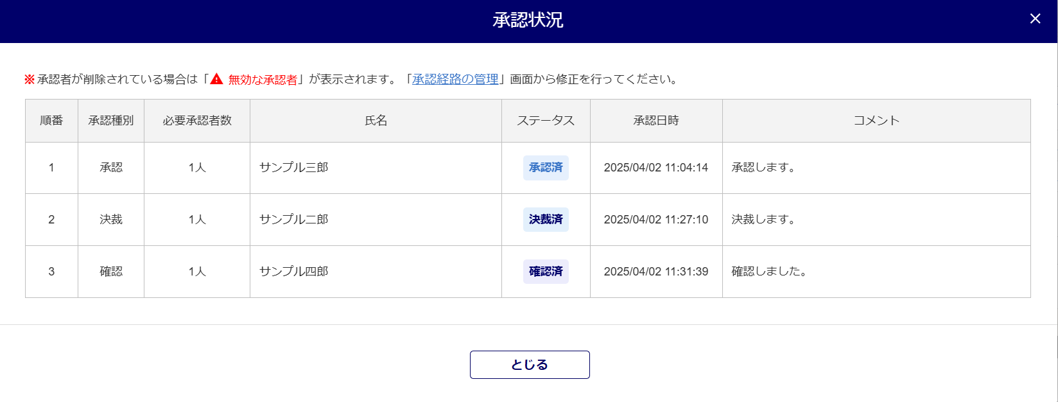
Task: Click the comment 確認しました。
Action: click(x=770, y=272)
